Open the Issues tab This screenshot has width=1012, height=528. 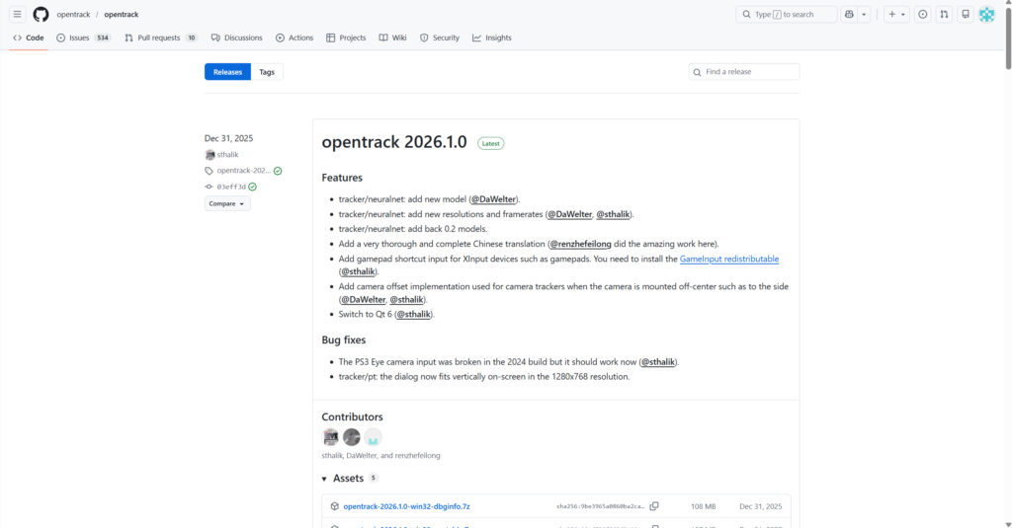(x=83, y=38)
